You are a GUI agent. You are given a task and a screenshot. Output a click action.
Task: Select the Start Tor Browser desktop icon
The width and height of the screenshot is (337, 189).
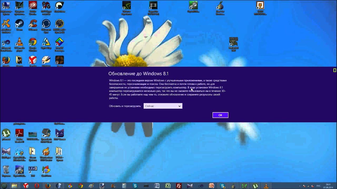pyautogui.click(x=220, y=8)
